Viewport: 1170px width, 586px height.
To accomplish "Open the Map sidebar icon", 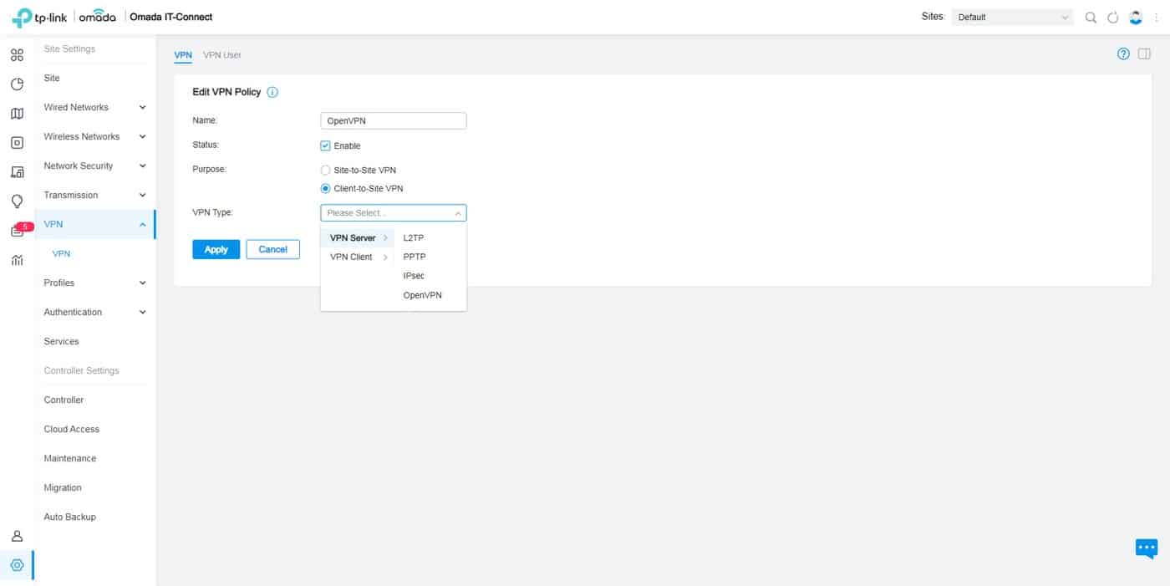I will (x=17, y=114).
